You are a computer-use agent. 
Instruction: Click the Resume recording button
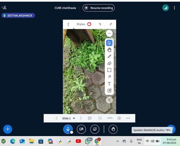click(x=99, y=8)
